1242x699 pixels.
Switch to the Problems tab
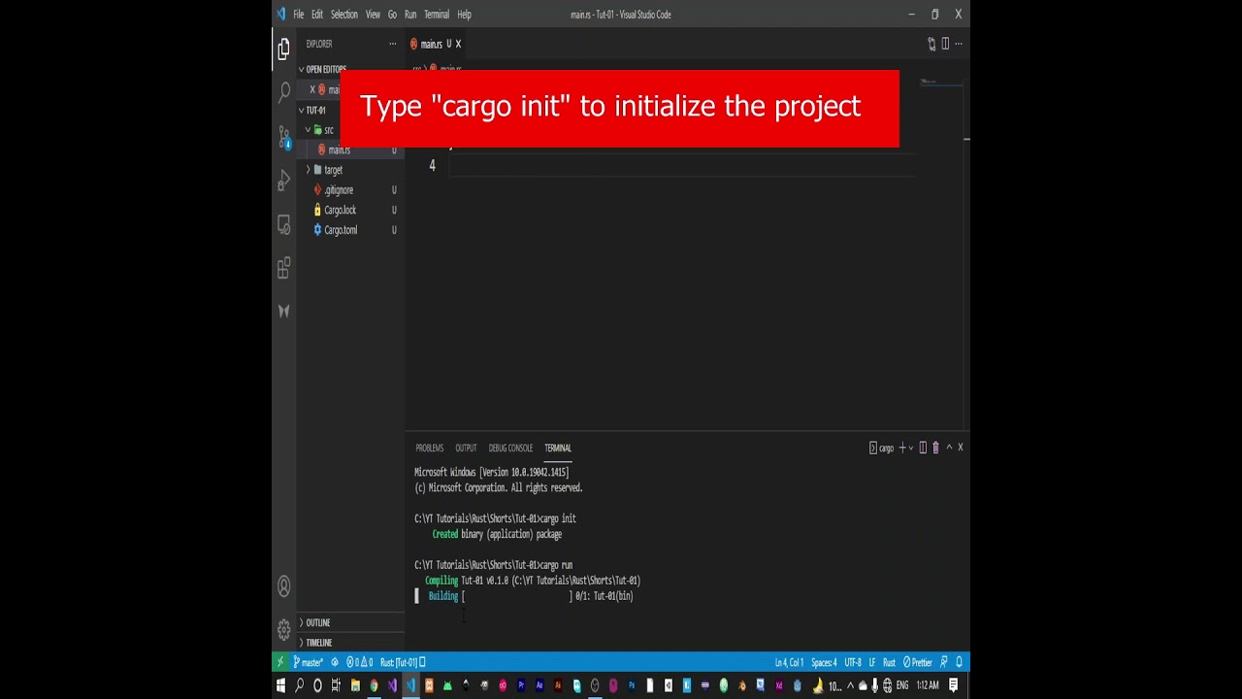(430, 448)
